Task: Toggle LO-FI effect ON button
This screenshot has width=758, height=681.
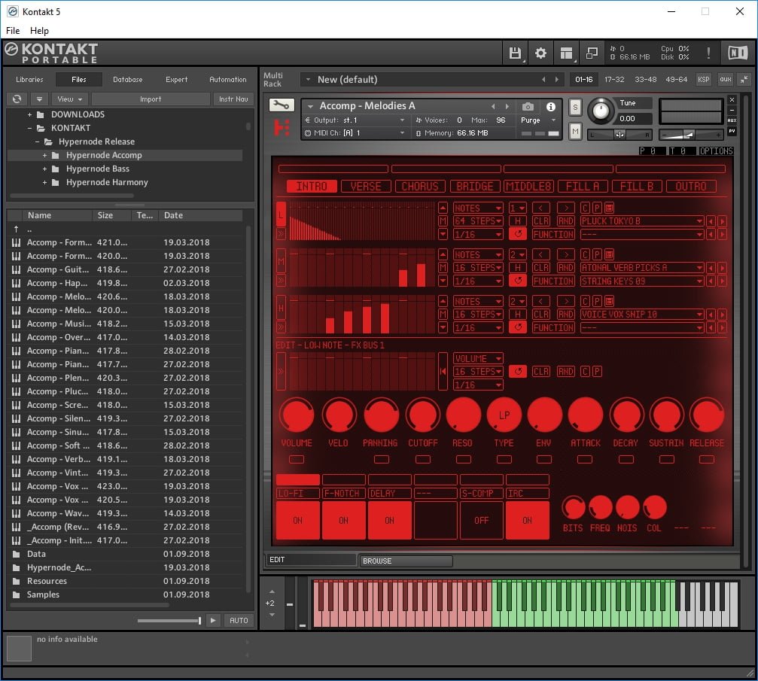Action: coord(298,520)
